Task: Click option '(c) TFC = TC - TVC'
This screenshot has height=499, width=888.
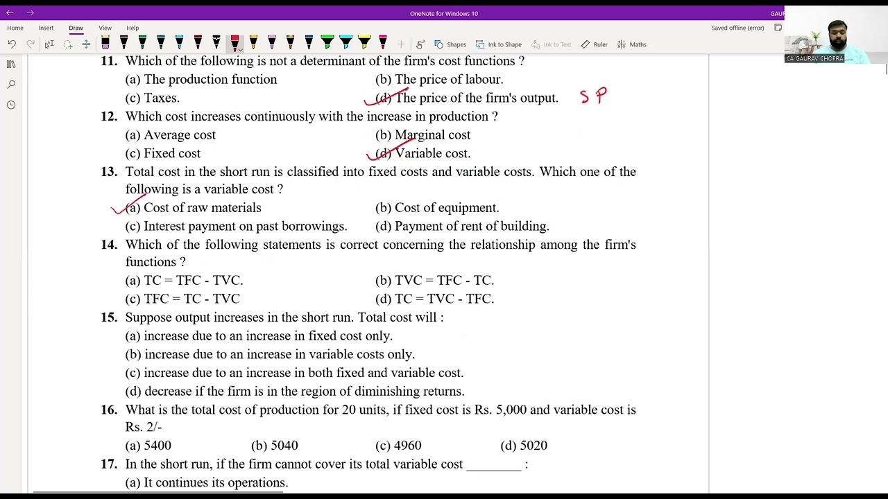Action: pos(182,299)
